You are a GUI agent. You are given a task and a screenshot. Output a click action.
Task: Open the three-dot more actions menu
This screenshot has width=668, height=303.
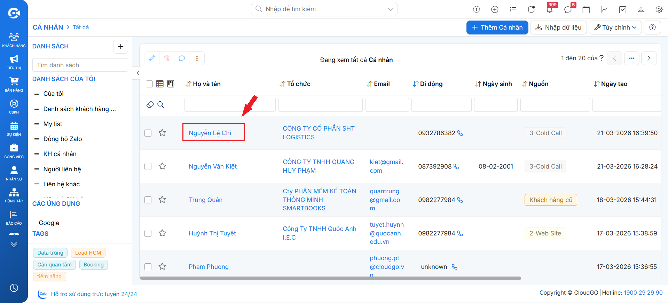click(x=197, y=58)
